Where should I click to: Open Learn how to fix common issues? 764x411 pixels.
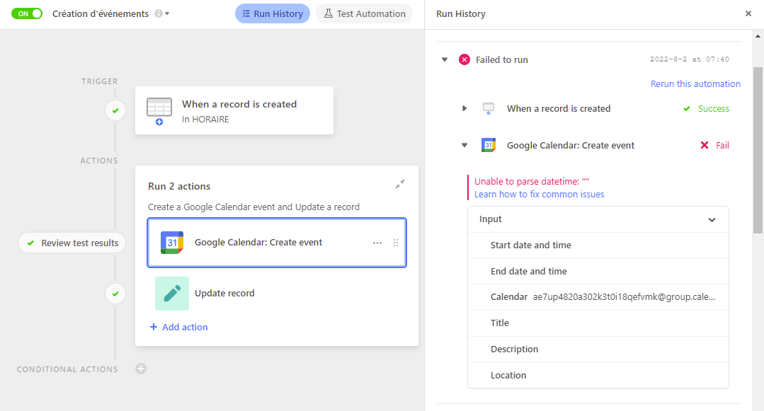click(539, 195)
